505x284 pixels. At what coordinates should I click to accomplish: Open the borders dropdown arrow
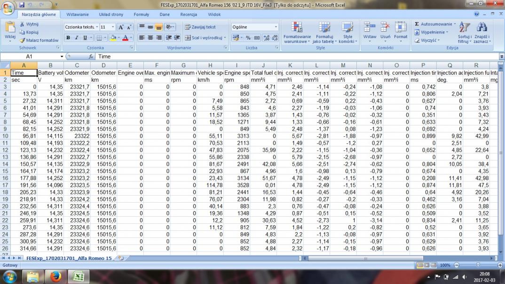[105, 38]
